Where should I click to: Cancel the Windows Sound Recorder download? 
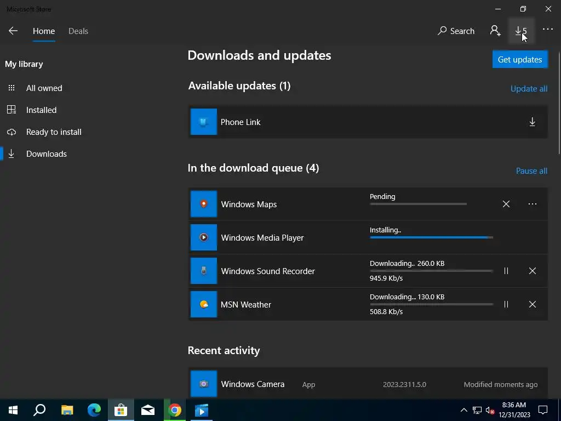pos(533,271)
